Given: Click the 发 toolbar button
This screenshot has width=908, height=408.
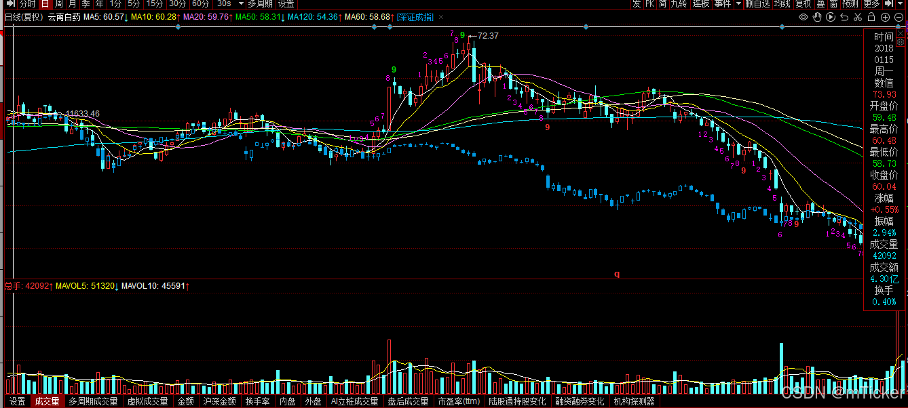Looking at the screenshot, I should tap(637, 4).
